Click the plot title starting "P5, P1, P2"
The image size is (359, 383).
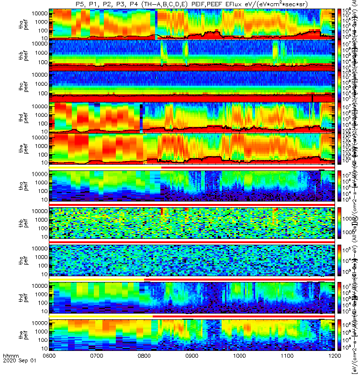click(x=192, y=4)
